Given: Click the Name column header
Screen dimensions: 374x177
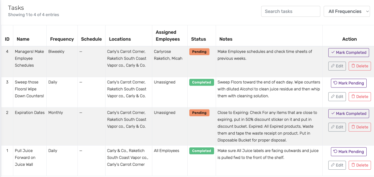Looking at the screenshot, I should tap(23, 39).
